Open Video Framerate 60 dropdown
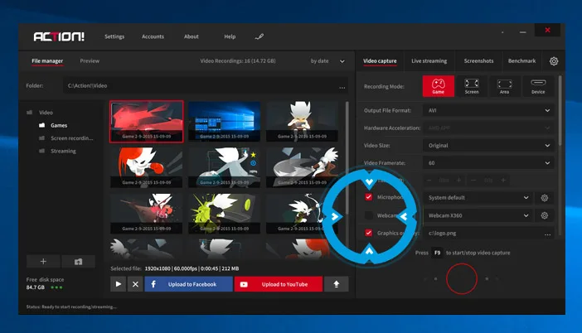Screen dimensions: 582x333 click(488, 163)
